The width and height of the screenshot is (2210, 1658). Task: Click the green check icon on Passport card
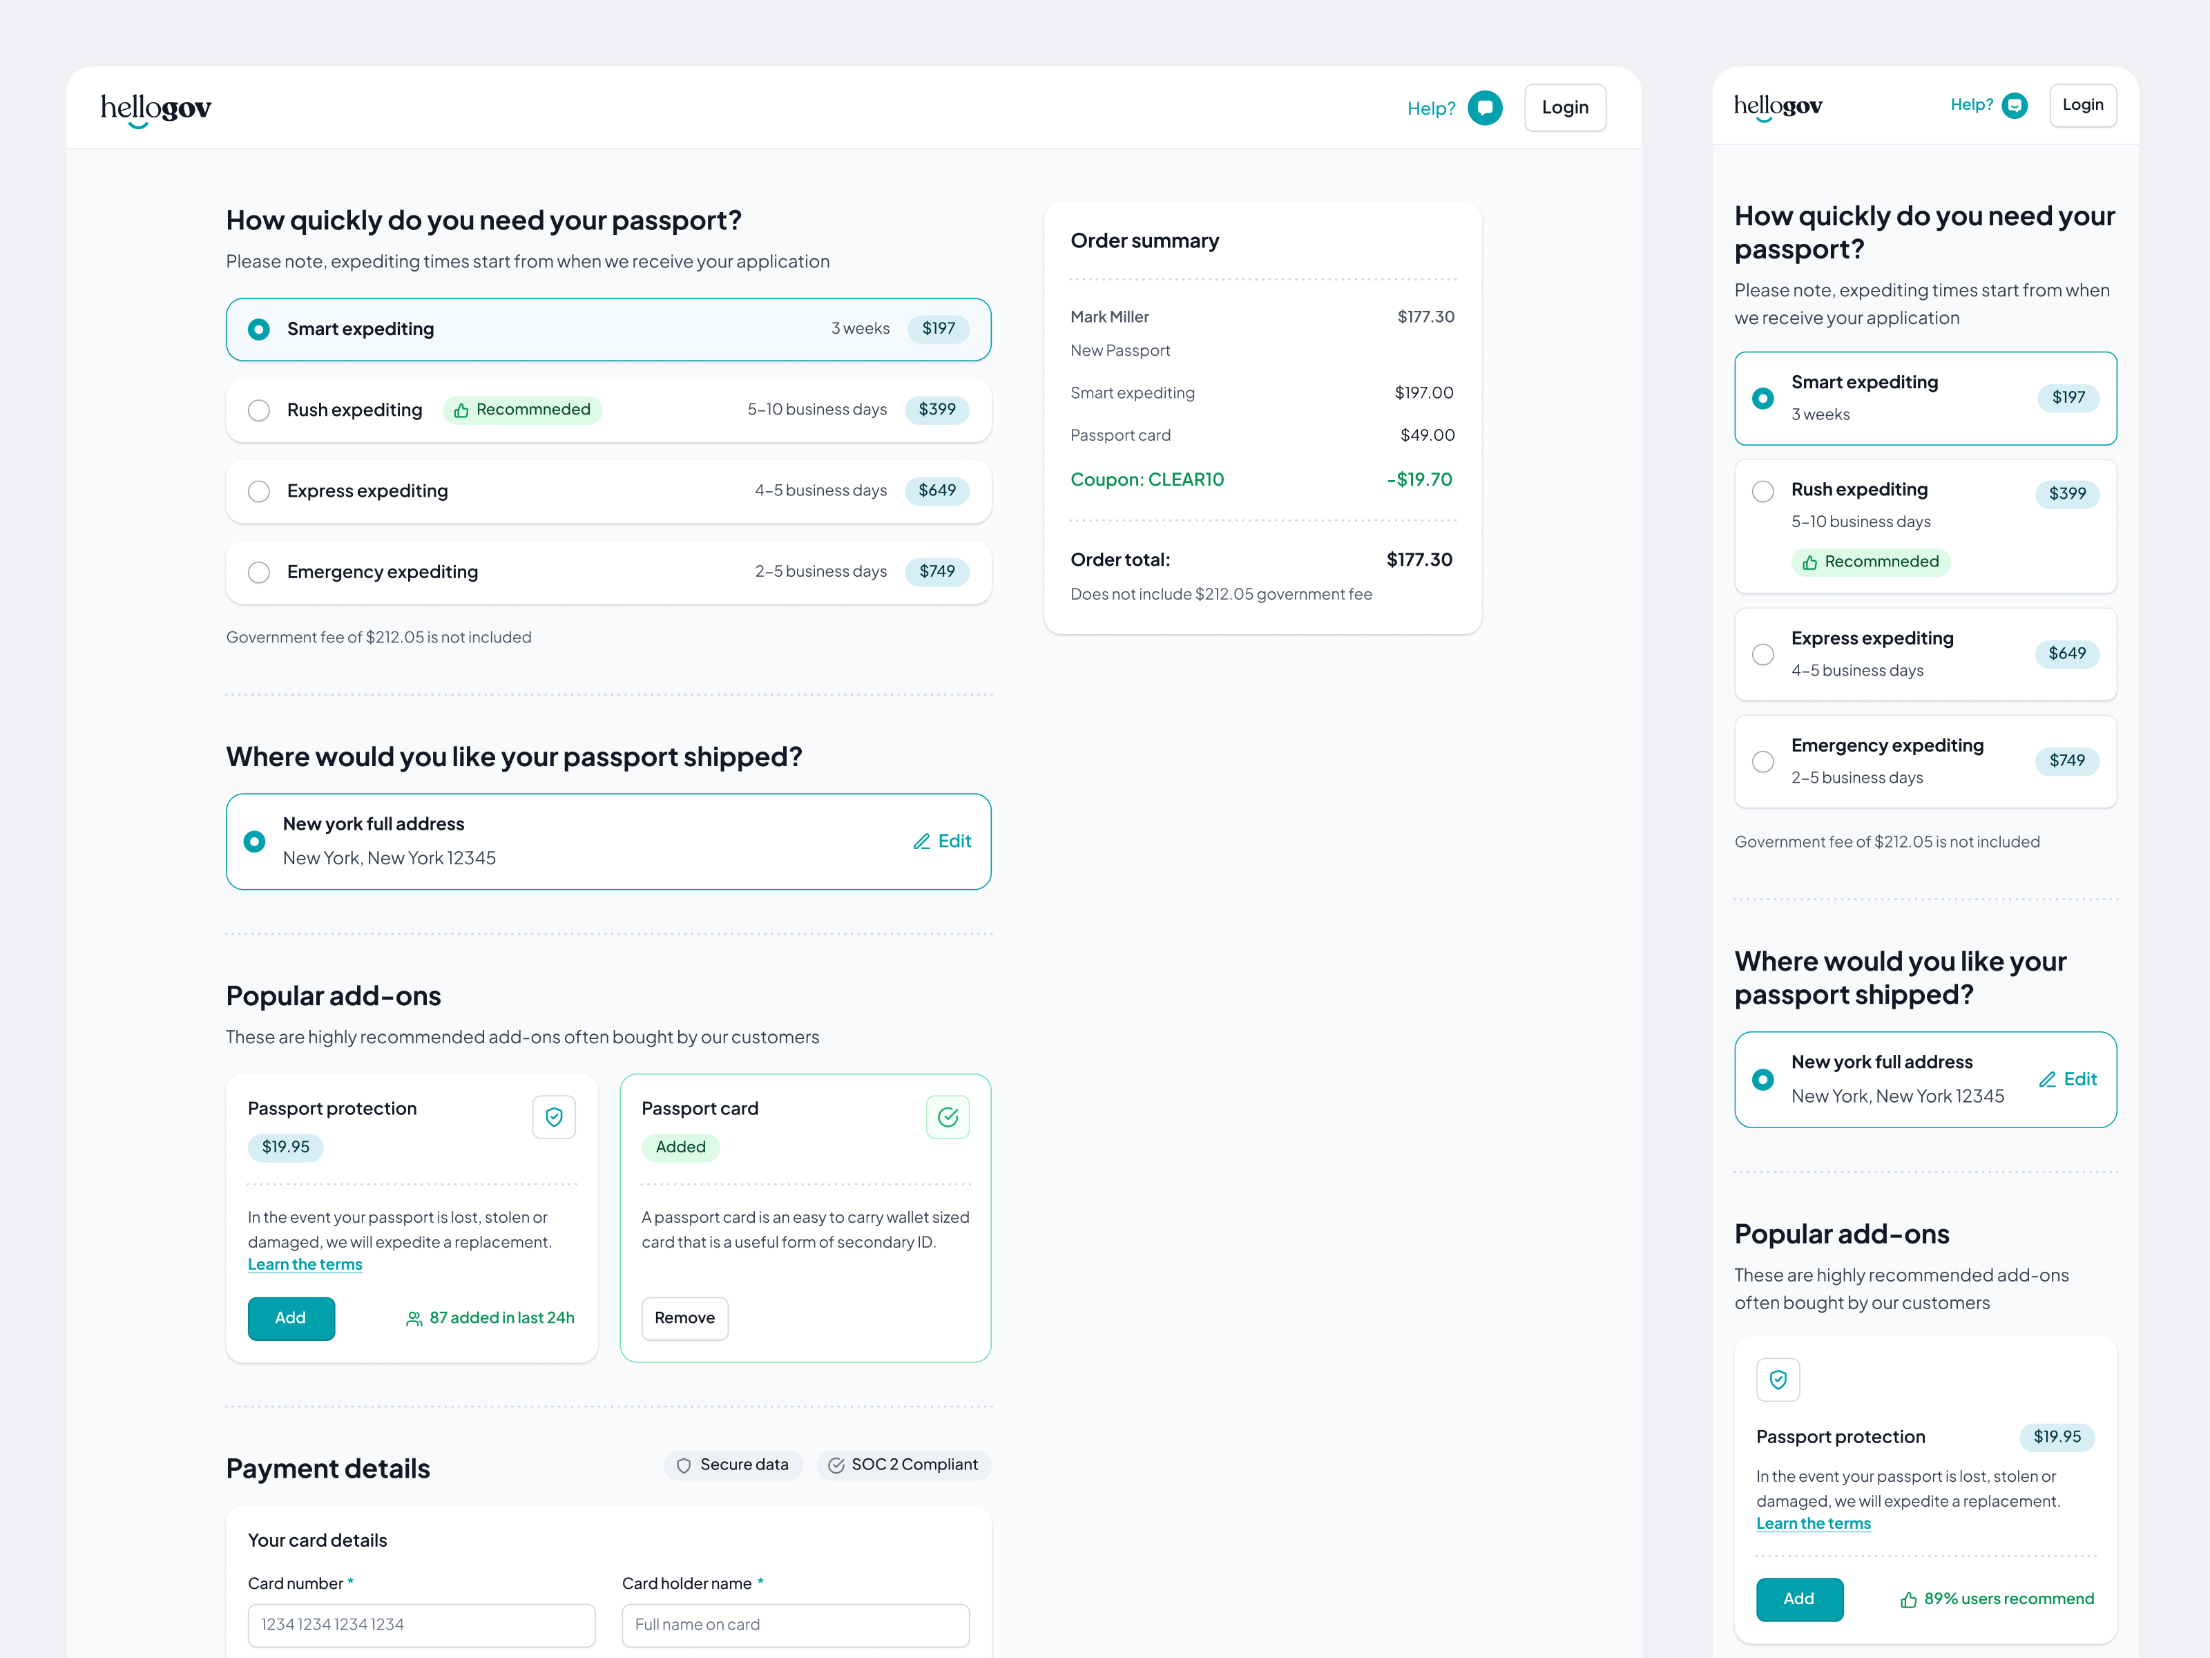coord(947,1117)
